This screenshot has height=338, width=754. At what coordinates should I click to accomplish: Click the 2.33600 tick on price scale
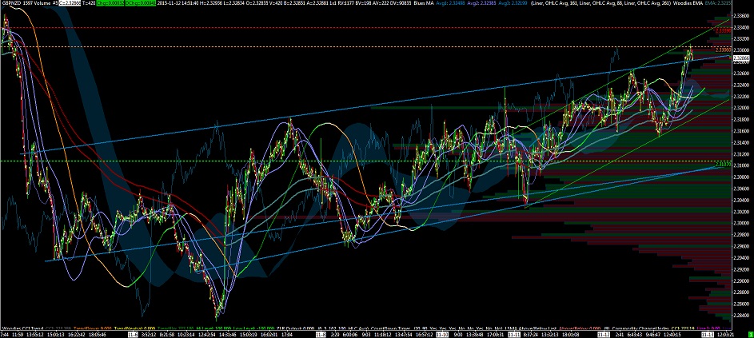[x=741, y=15]
